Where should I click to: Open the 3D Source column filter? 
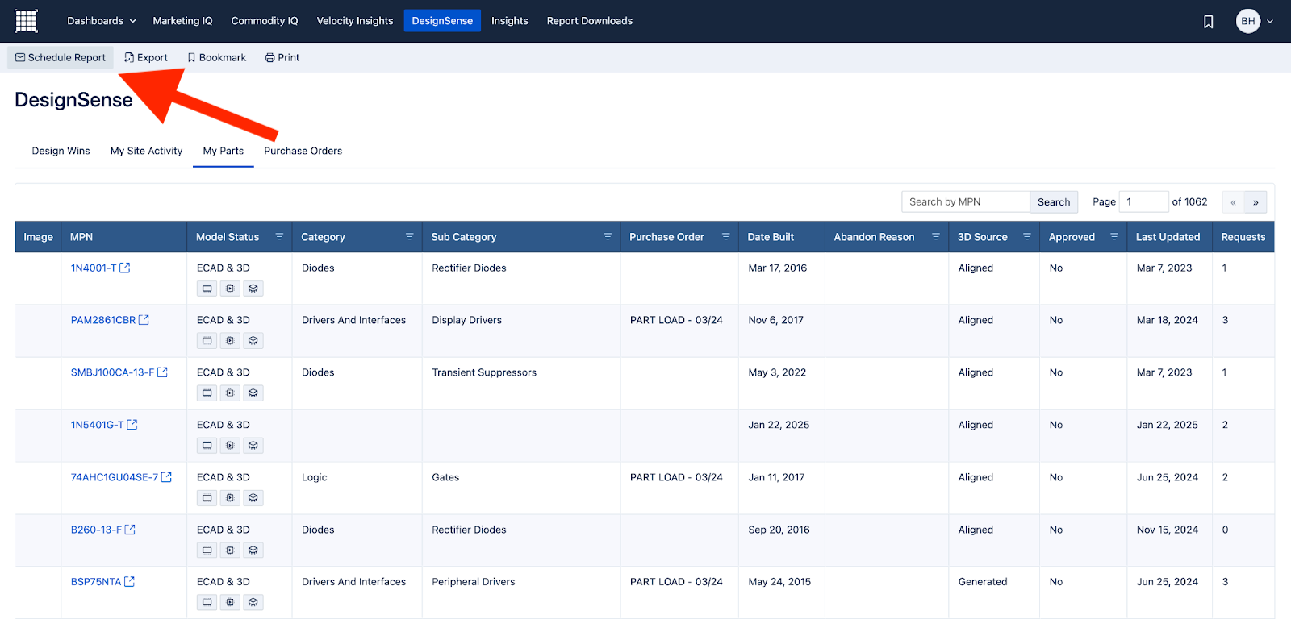pos(1027,237)
